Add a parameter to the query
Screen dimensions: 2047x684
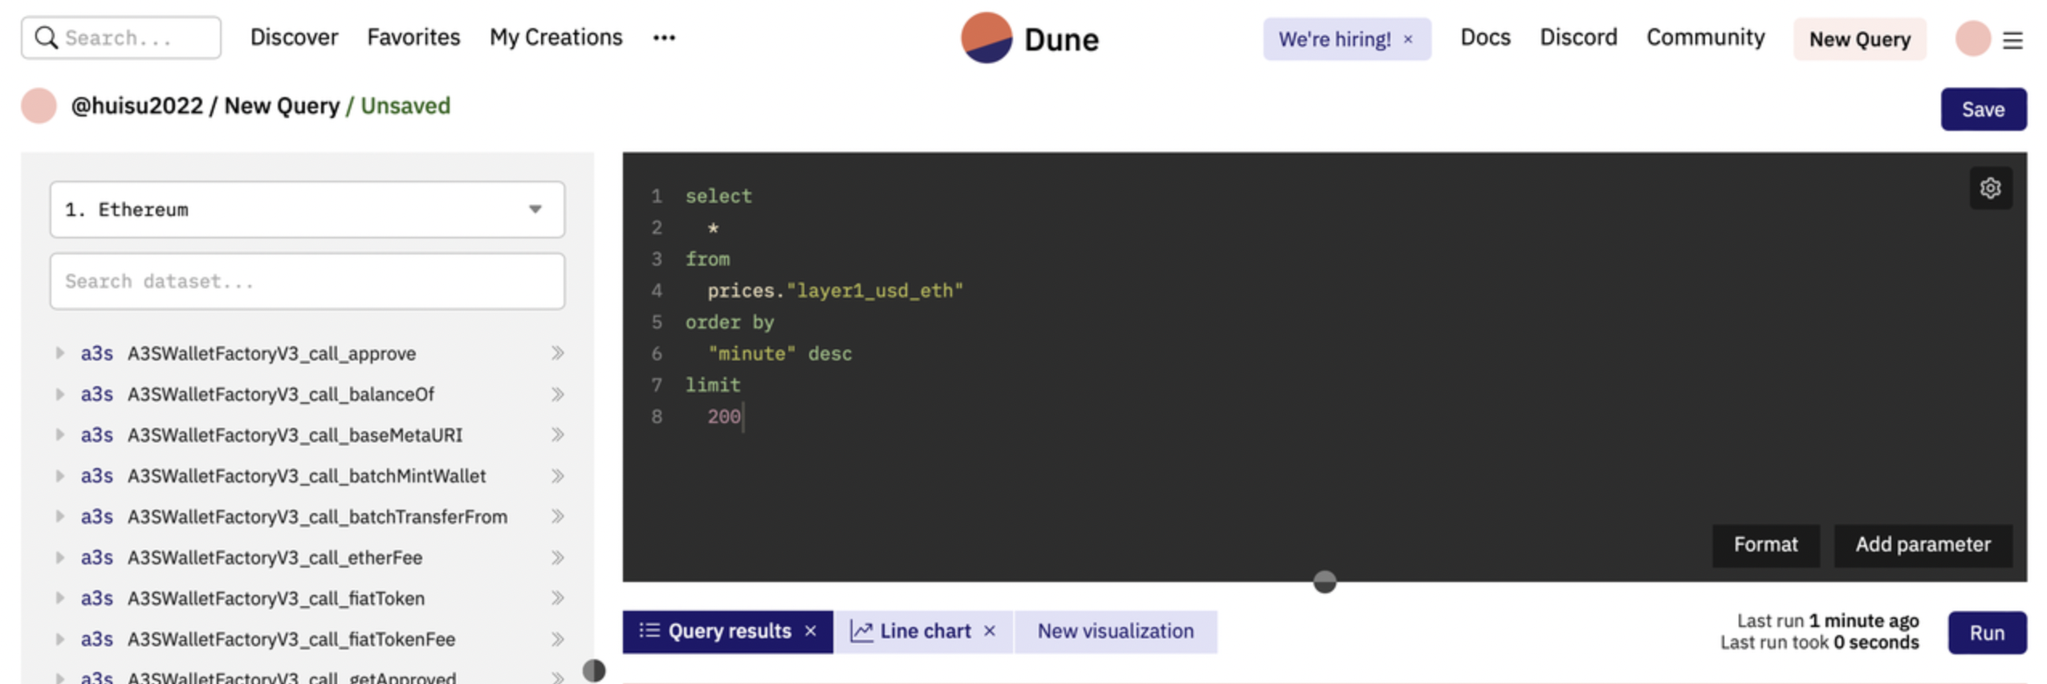pos(1922,545)
